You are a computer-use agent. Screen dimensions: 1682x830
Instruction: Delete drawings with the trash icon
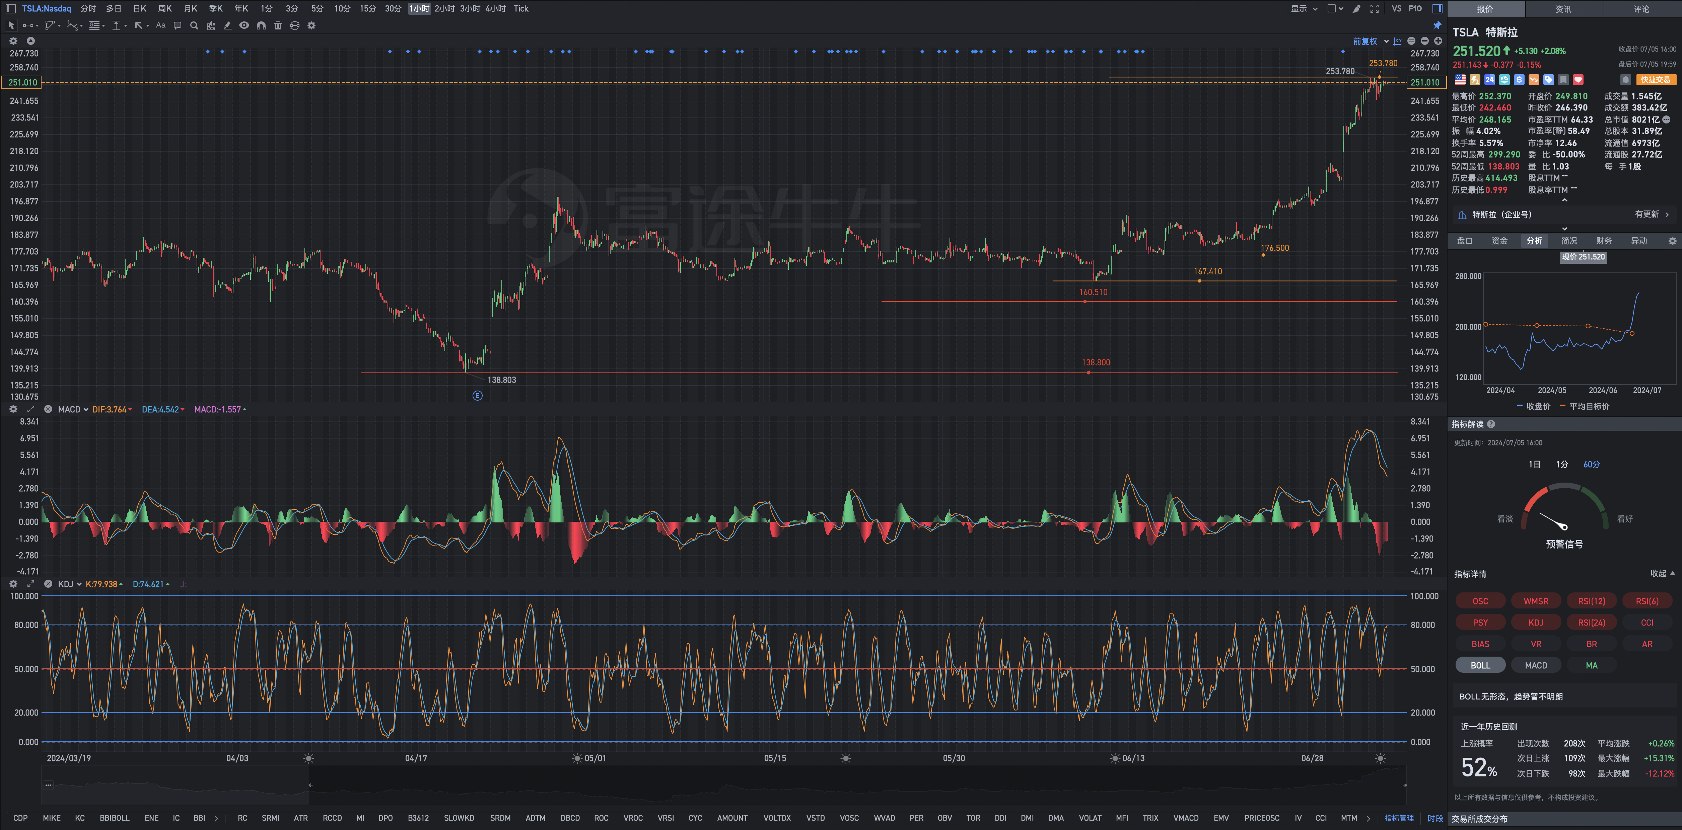(278, 25)
